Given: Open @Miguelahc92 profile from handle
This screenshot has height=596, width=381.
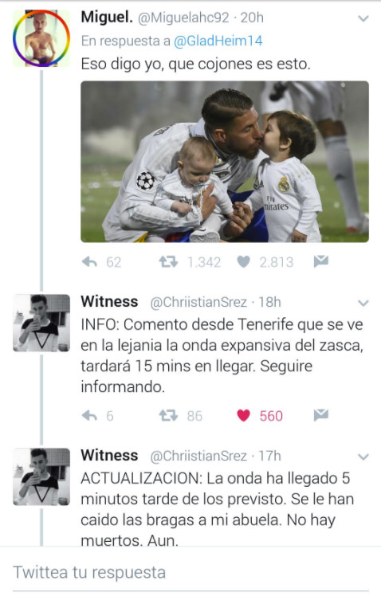Looking at the screenshot, I should click(183, 18).
